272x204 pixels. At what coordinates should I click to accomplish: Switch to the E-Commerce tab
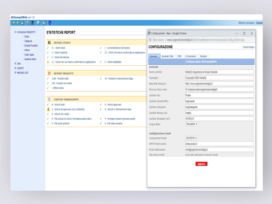(x=190, y=56)
